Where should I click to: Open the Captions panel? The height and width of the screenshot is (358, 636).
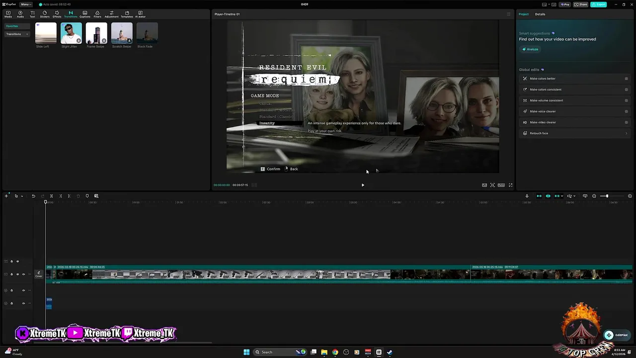(x=85, y=14)
